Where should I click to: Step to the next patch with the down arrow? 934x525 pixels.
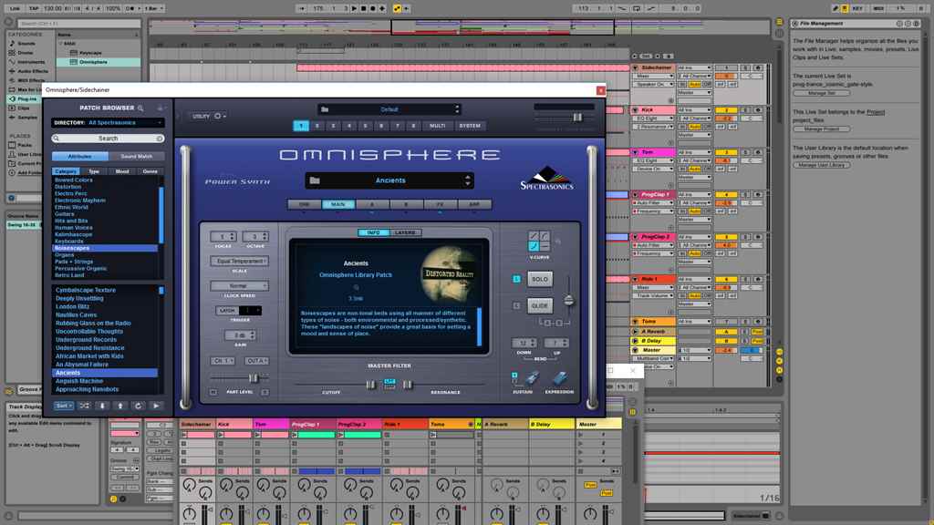pos(102,406)
